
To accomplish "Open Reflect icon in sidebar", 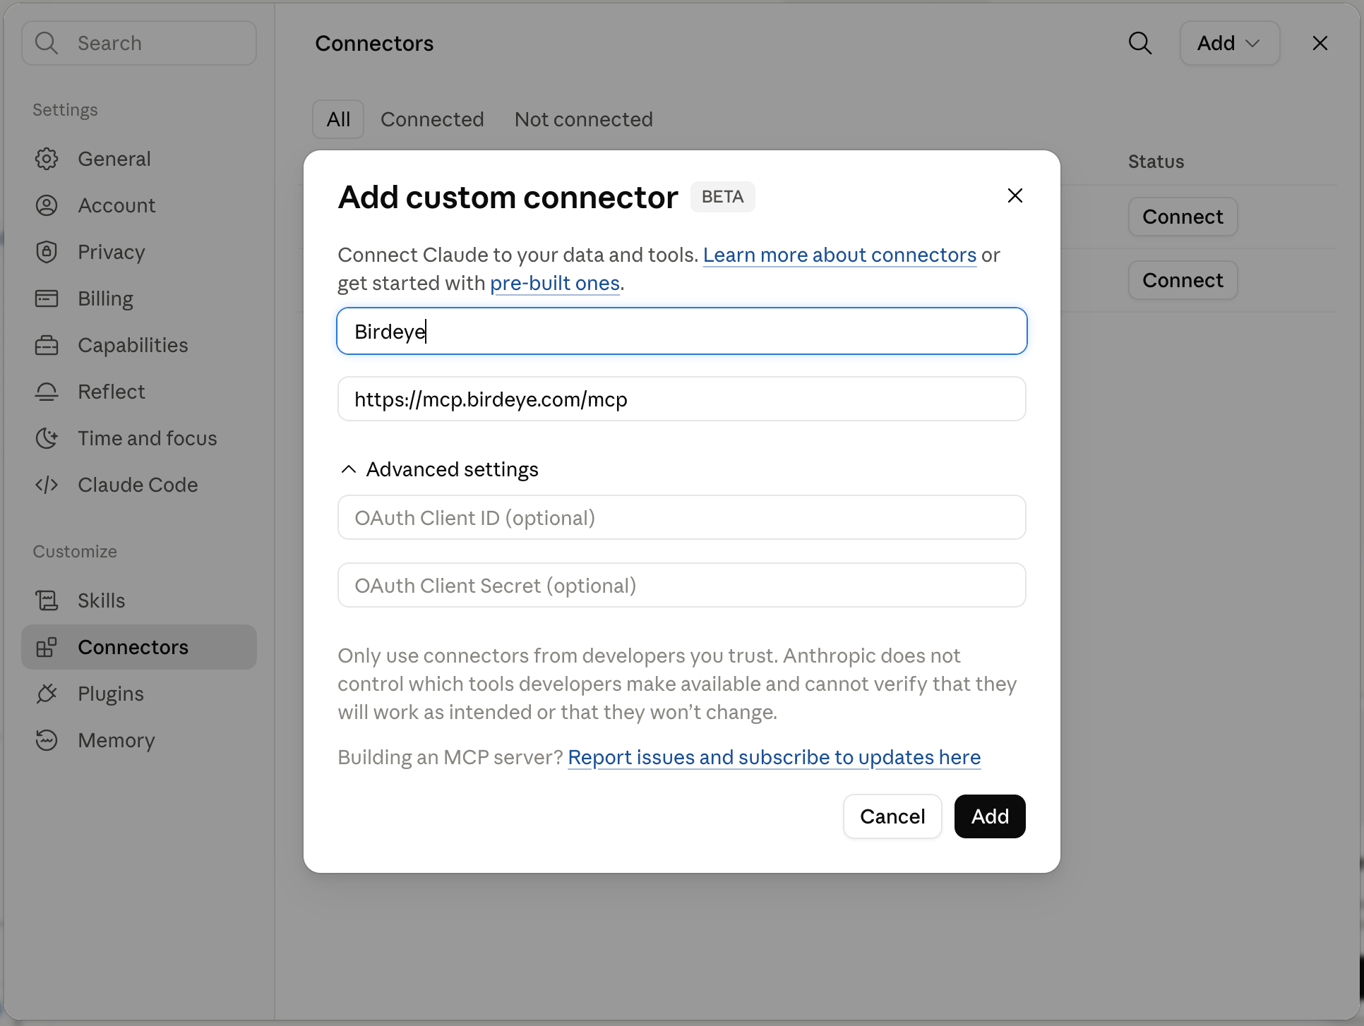I will click(x=47, y=392).
